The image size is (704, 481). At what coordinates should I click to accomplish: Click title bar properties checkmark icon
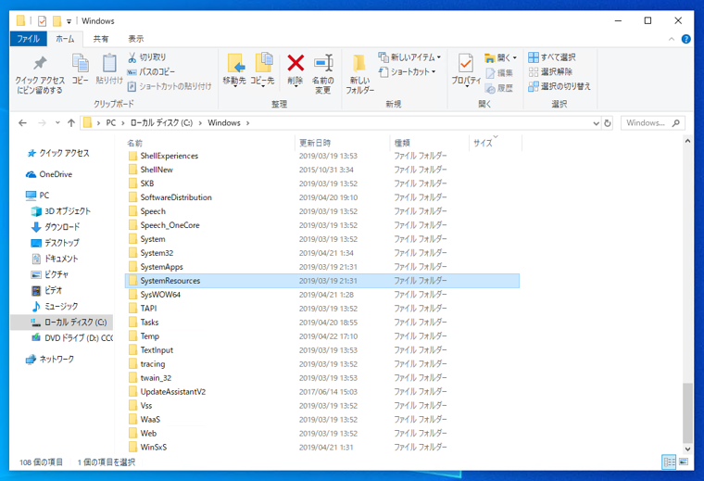coord(43,20)
